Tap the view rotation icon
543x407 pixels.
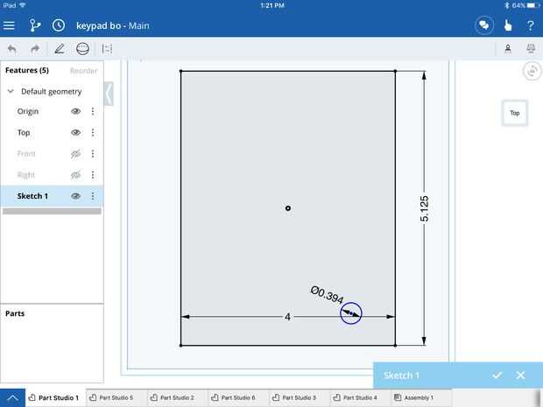(x=532, y=71)
